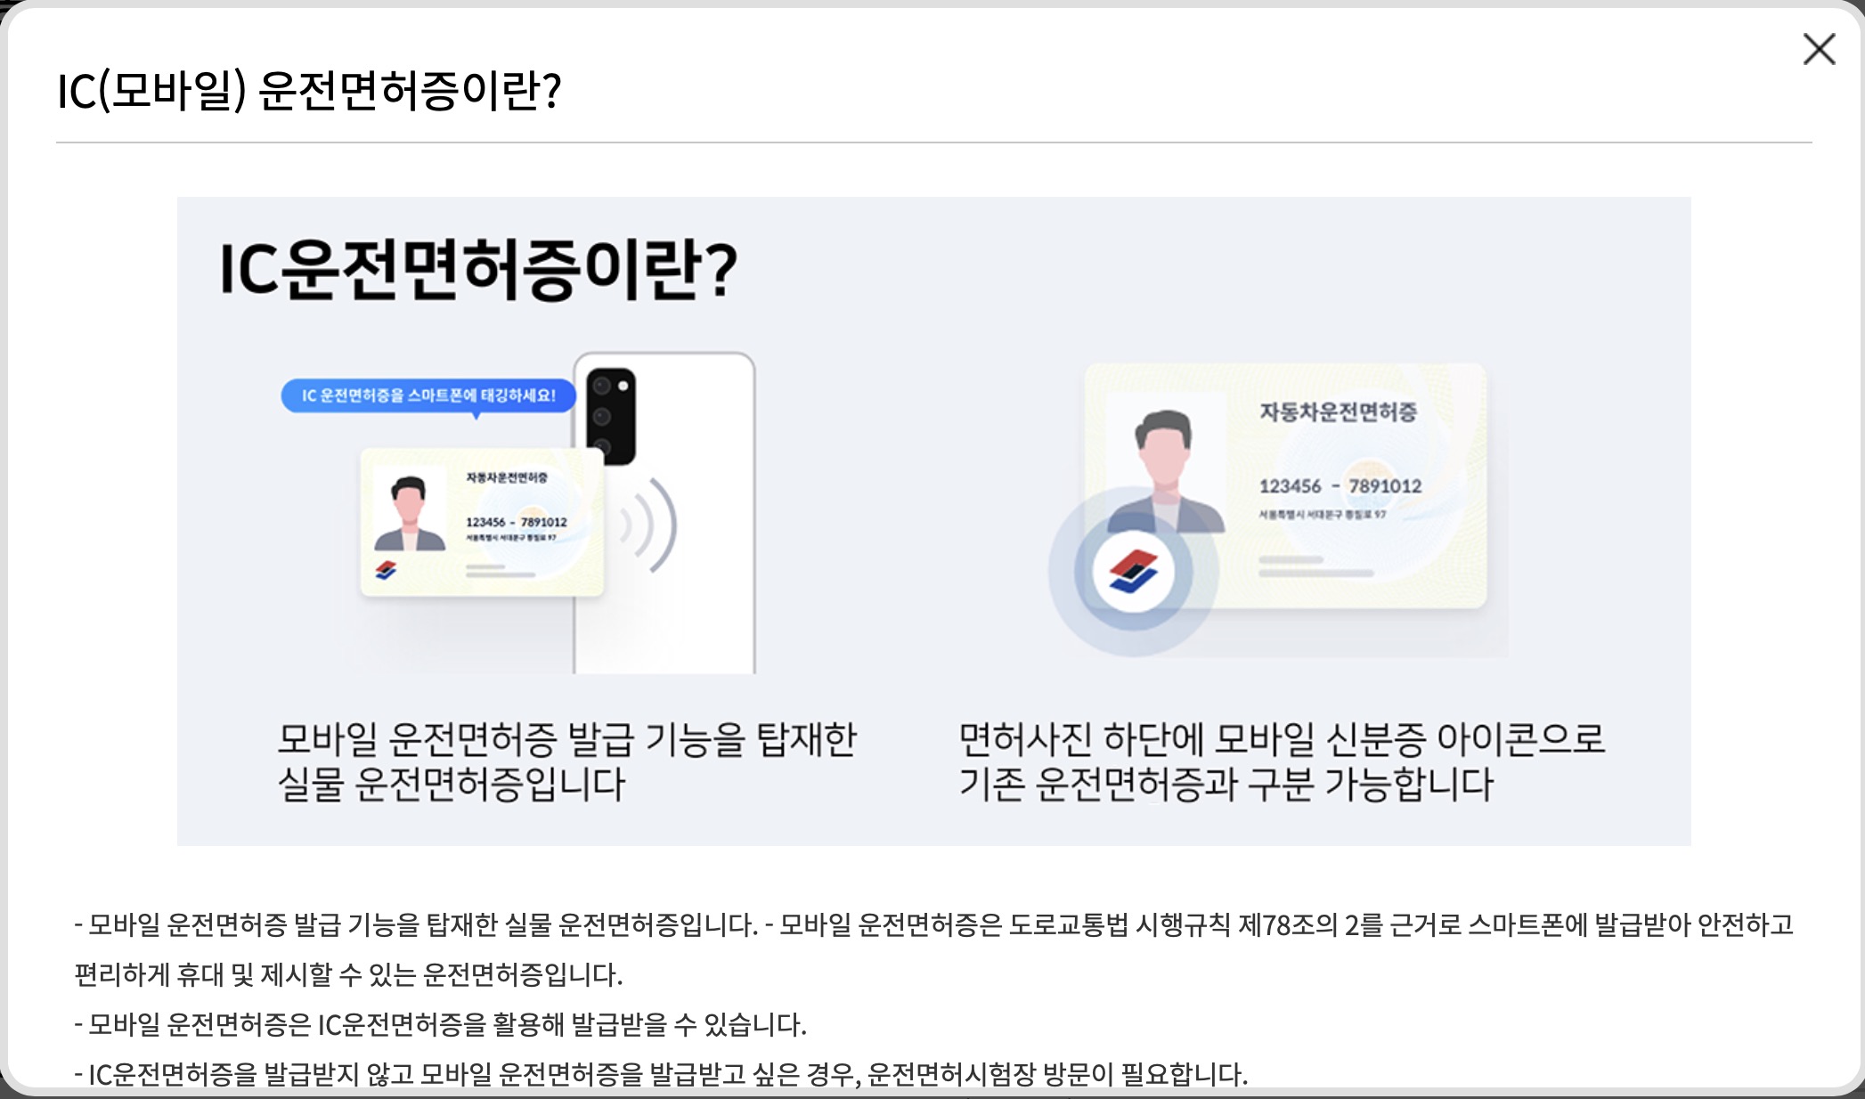Click the popup title 'IC(모바일) 운전면허증이란?'
The width and height of the screenshot is (1865, 1099).
[309, 90]
